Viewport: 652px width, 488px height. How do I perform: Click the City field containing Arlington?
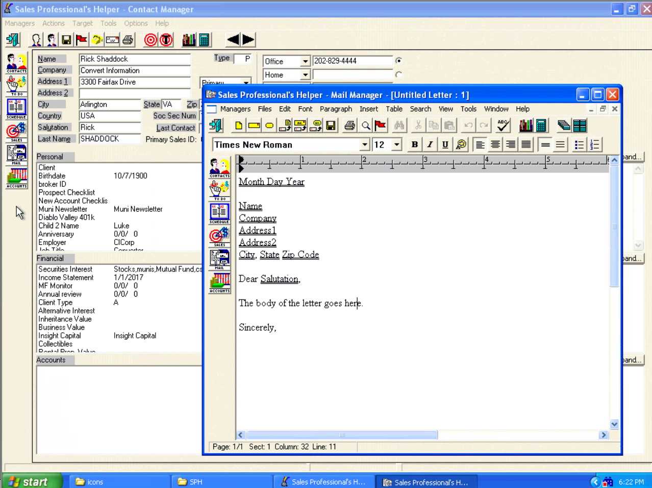point(110,104)
